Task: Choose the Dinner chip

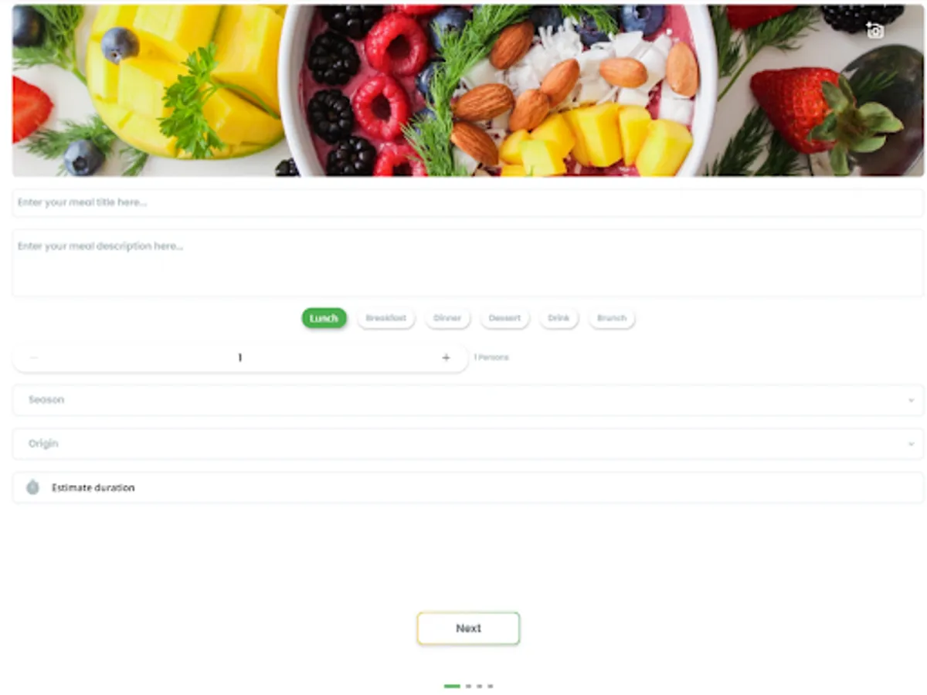Action: pyautogui.click(x=447, y=318)
